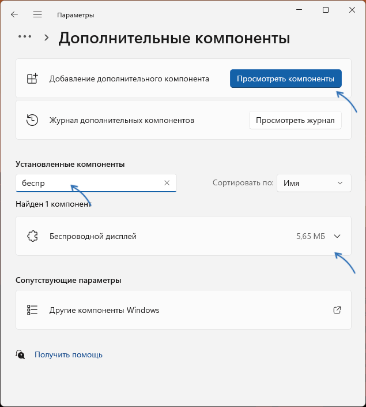
Task: Click the Сортировать по label
Action: (x=243, y=183)
